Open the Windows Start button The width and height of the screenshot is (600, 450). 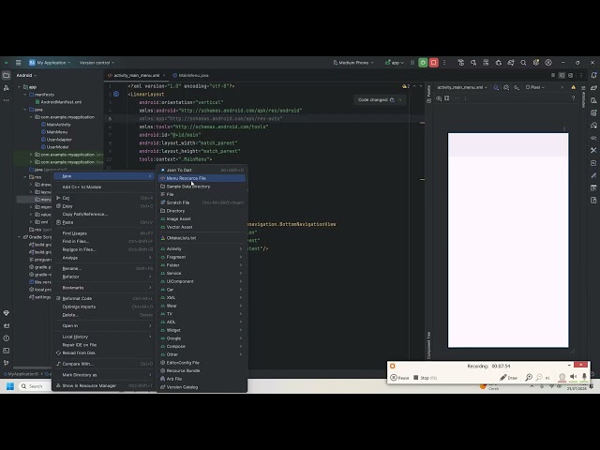[10, 386]
